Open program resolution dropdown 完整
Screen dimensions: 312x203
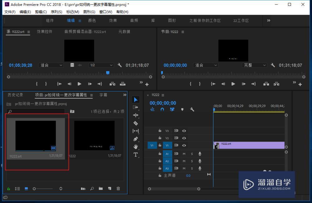click(x=254, y=65)
